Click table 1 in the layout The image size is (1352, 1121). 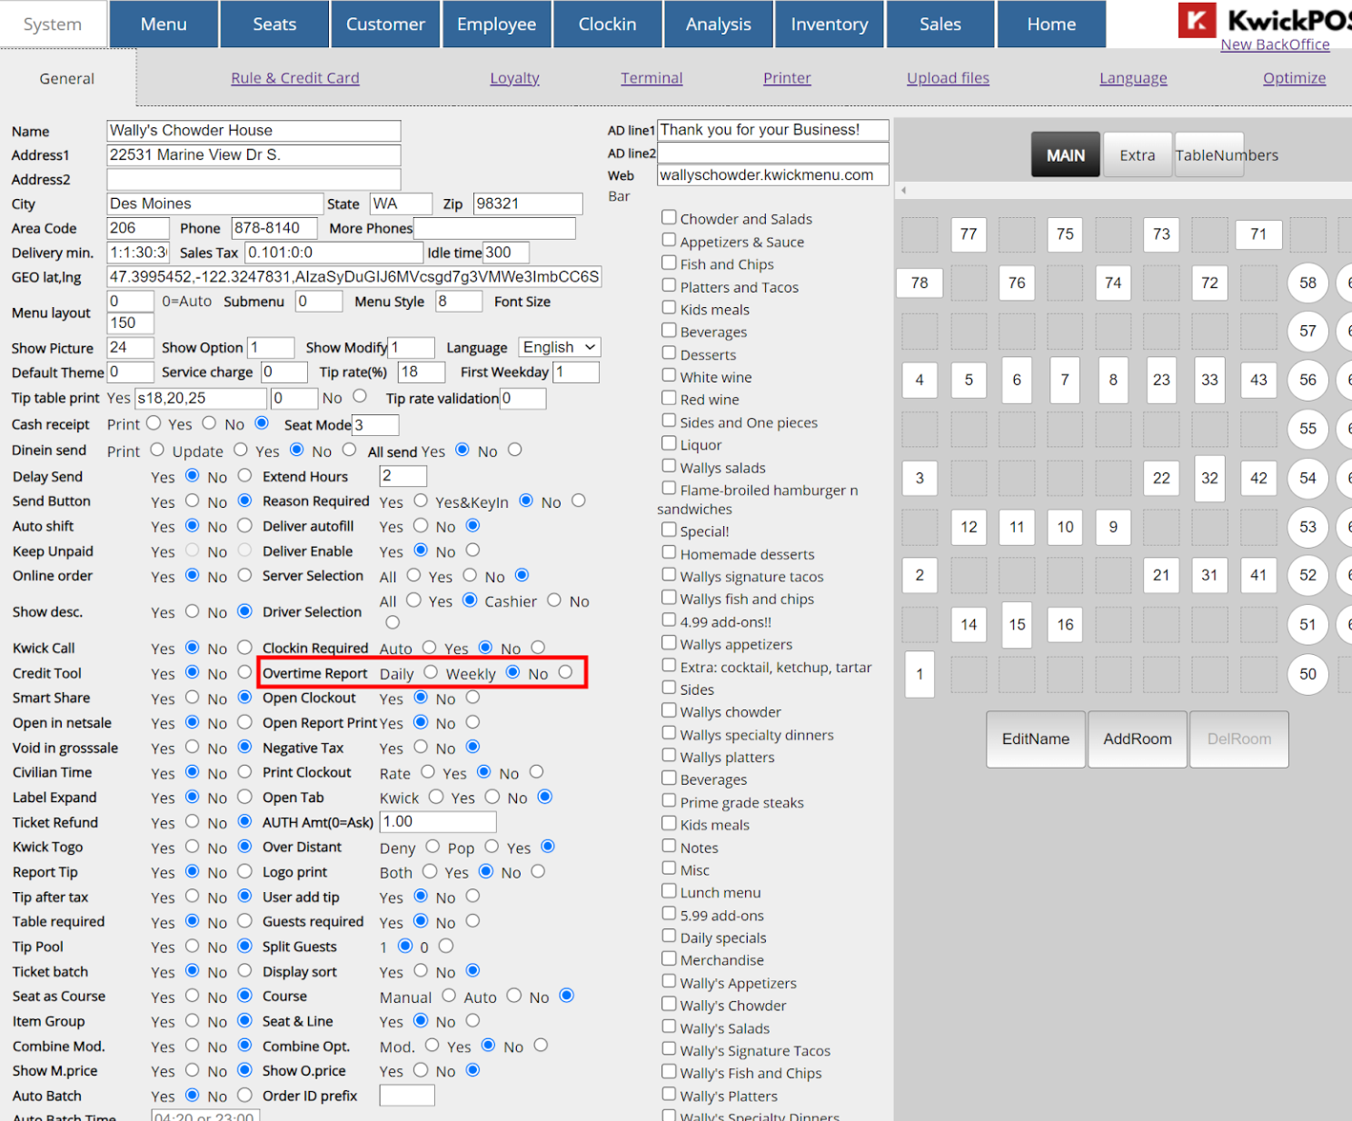920,674
